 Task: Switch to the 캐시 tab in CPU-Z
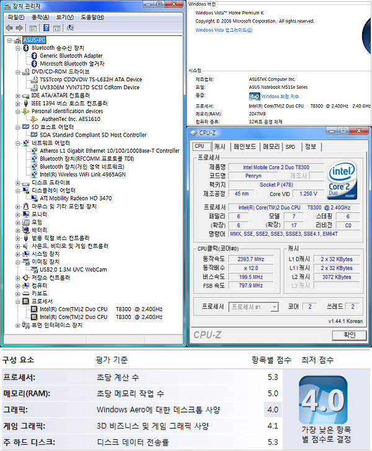coord(219,146)
